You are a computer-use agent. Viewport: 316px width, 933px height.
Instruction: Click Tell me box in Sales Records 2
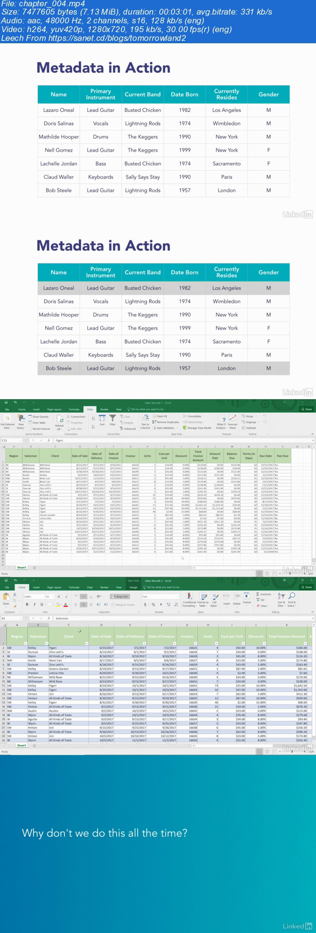click(163, 587)
